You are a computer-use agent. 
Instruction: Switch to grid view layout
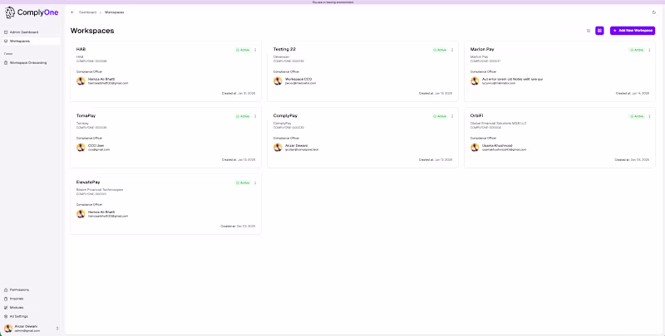[600, 31]
